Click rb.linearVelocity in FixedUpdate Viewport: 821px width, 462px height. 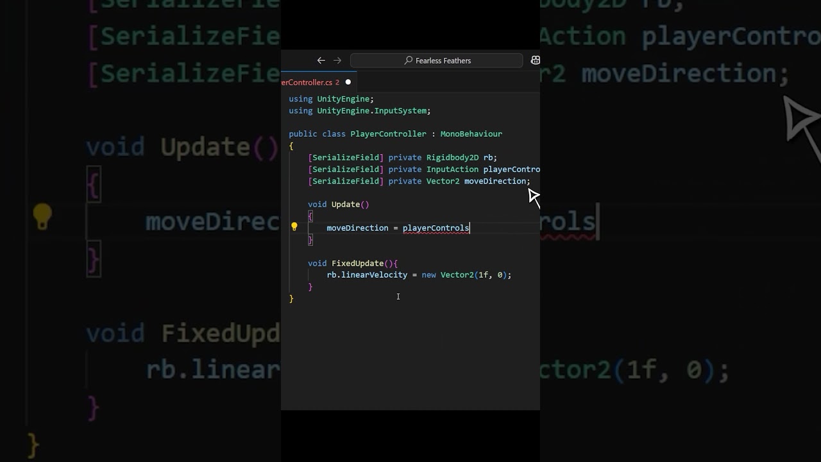pos(367,275)
